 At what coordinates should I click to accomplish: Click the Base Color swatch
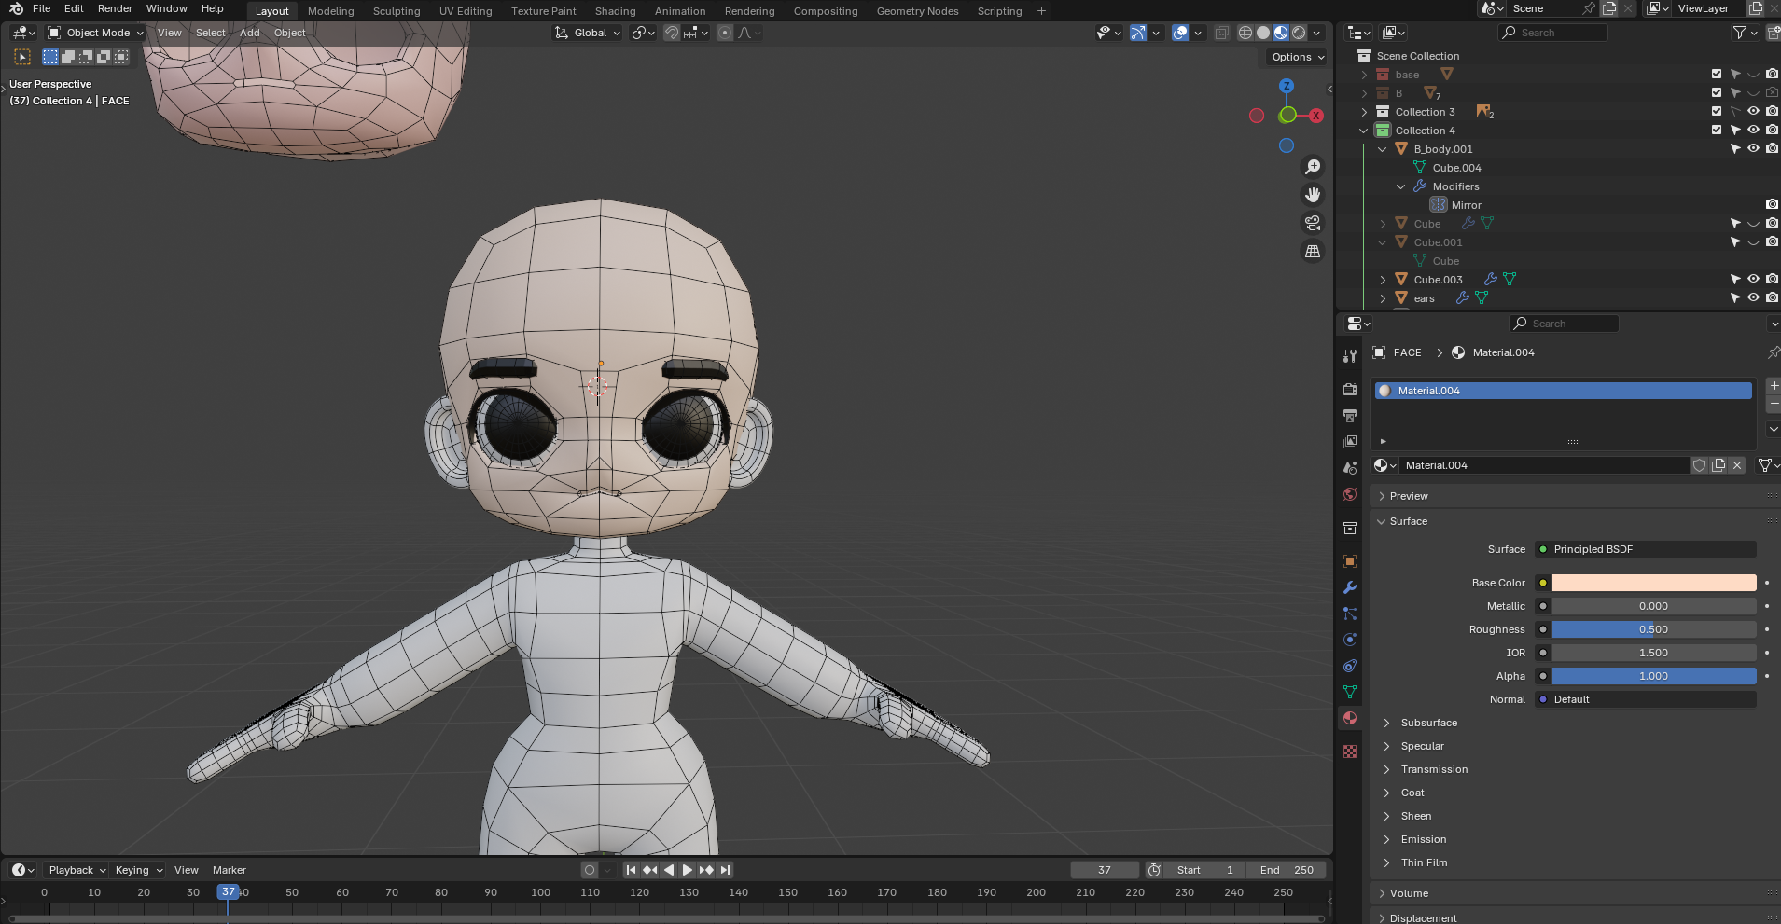pos(1653,583)
